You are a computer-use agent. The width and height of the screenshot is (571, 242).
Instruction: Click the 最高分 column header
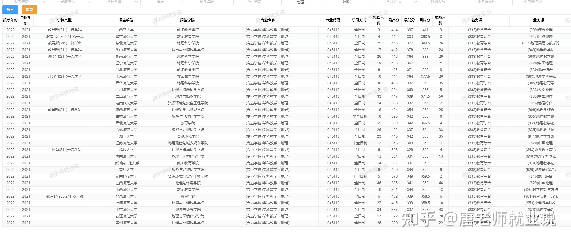(x=394, y=20)
